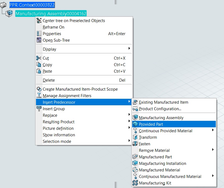Click the Insert Group label
224x188 pixels.
pos(54,109)
